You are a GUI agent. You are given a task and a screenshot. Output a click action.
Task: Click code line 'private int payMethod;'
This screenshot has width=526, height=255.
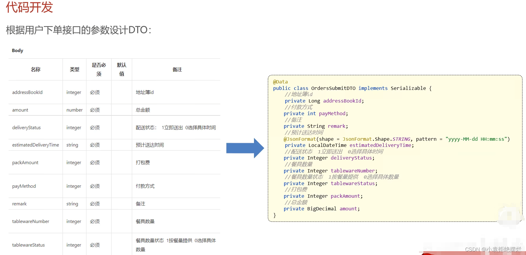pos(316,113)
